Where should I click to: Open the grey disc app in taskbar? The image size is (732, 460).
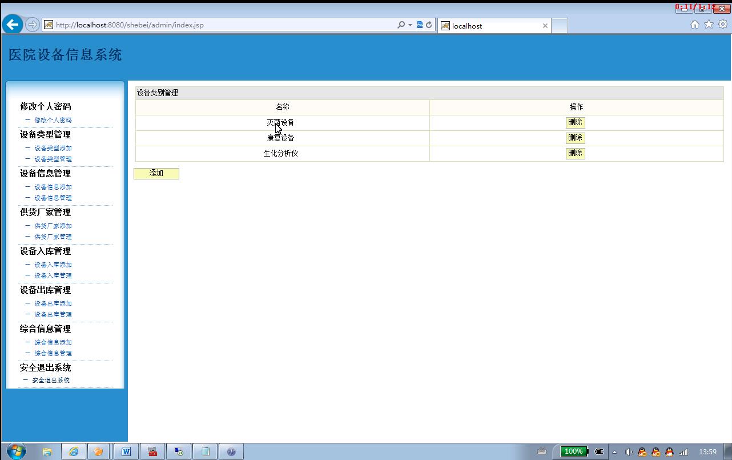tap(231, 451)
